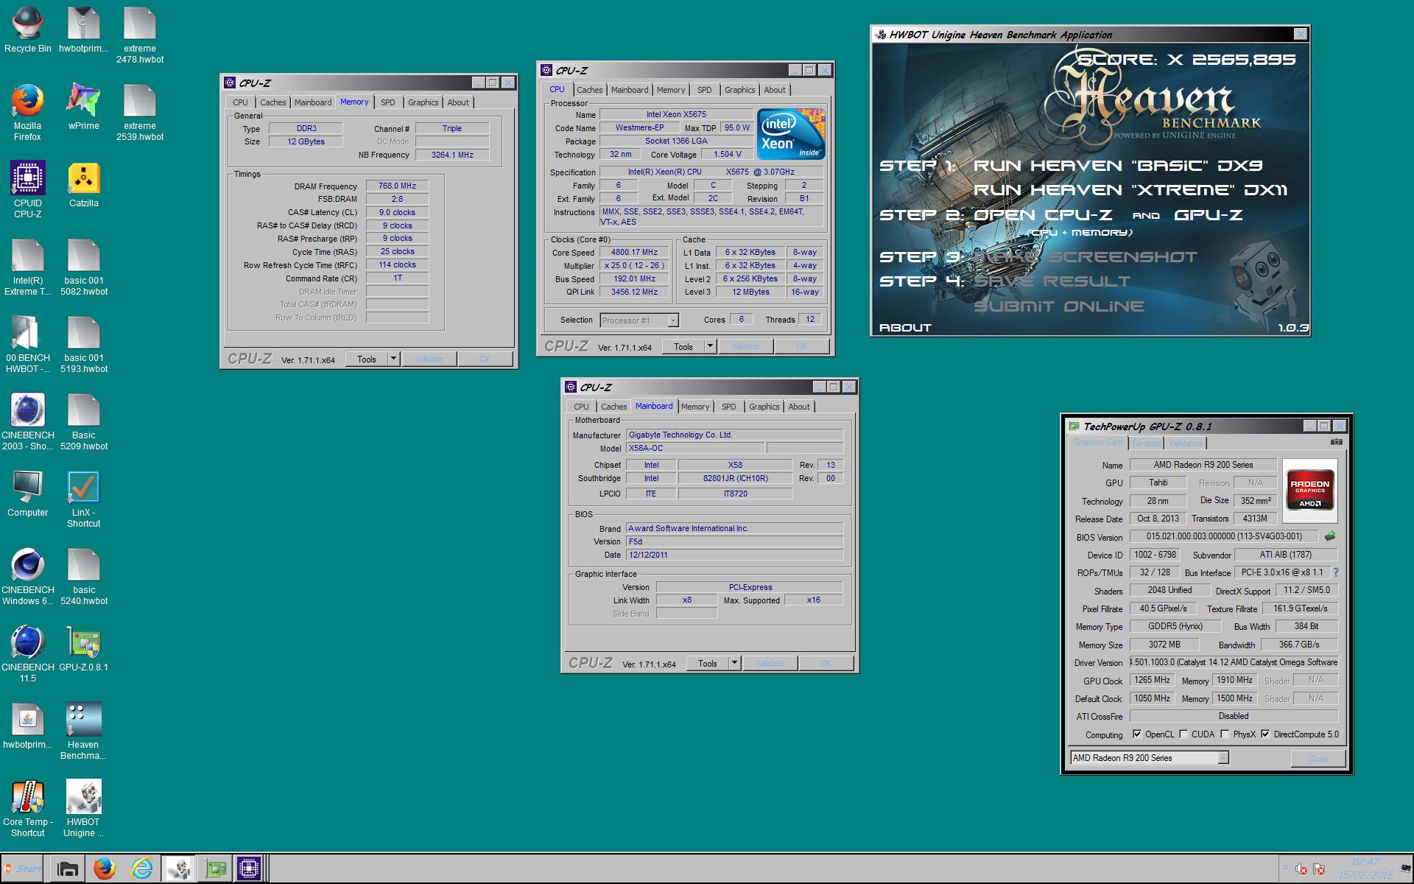Image resolution: width=1414 pixels, height=884 pixels.
Task: Launch CINEBENCH 2003 desktop shortcut
Action: 28,421
